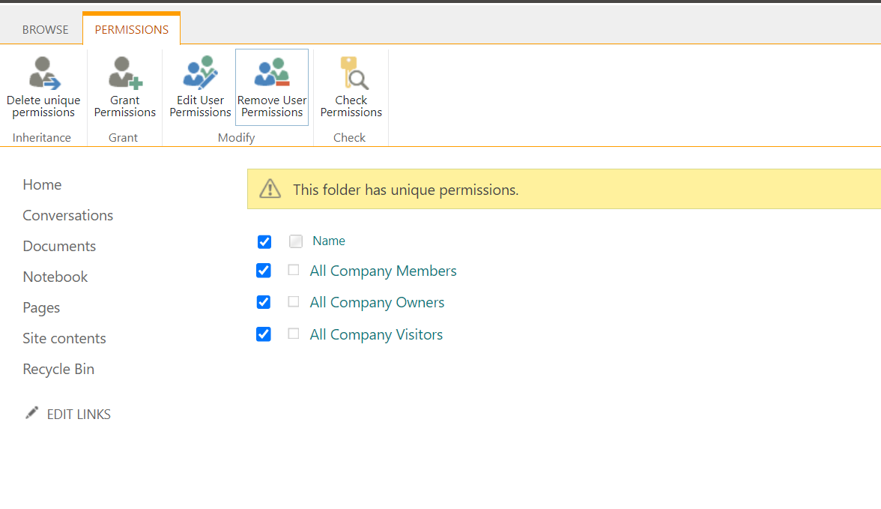
Task: Uncheck the All Company Visitors blue checkbox
Action: (264, 334)
